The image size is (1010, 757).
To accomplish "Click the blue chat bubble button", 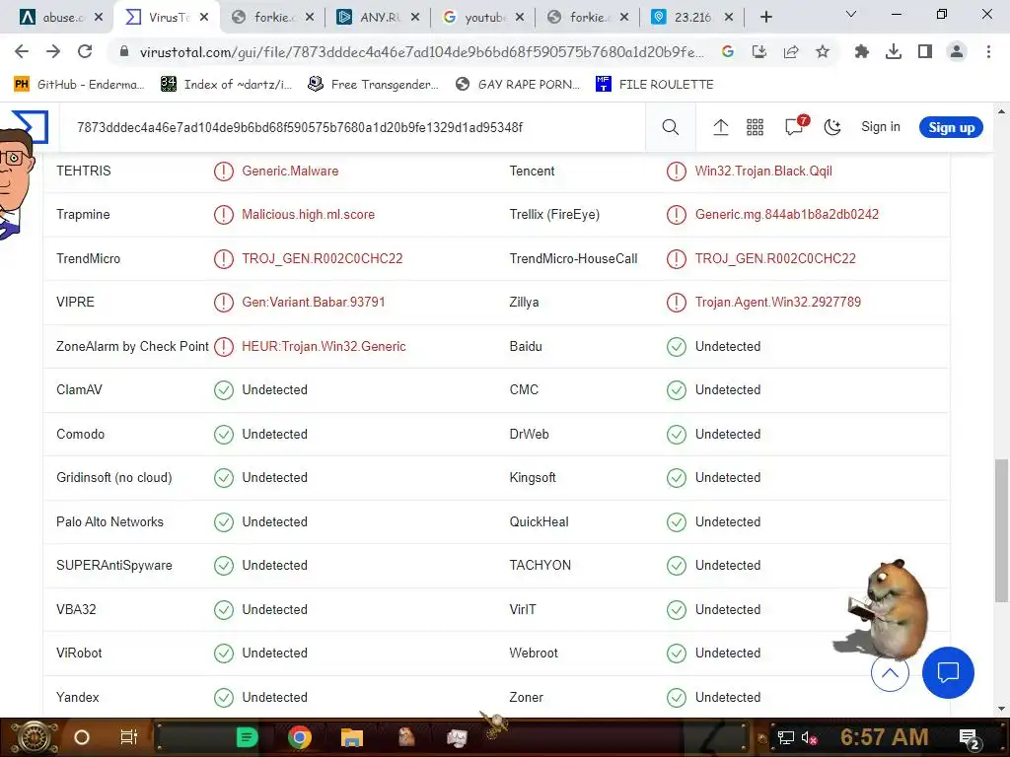I will click(948, 672).
